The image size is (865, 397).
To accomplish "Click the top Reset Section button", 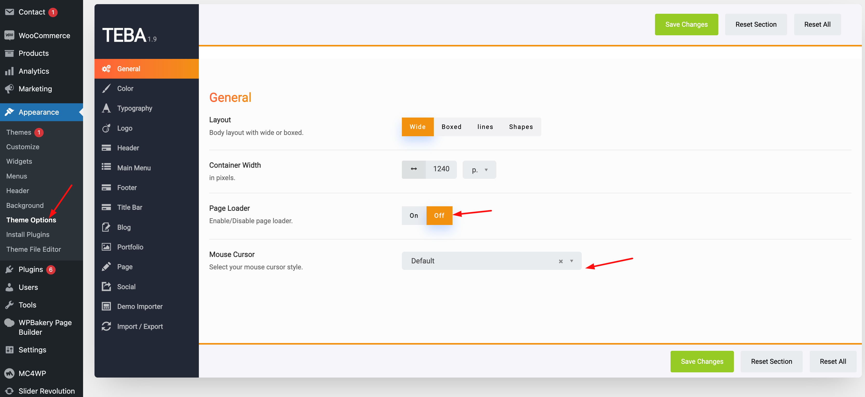I will (756, 24).
